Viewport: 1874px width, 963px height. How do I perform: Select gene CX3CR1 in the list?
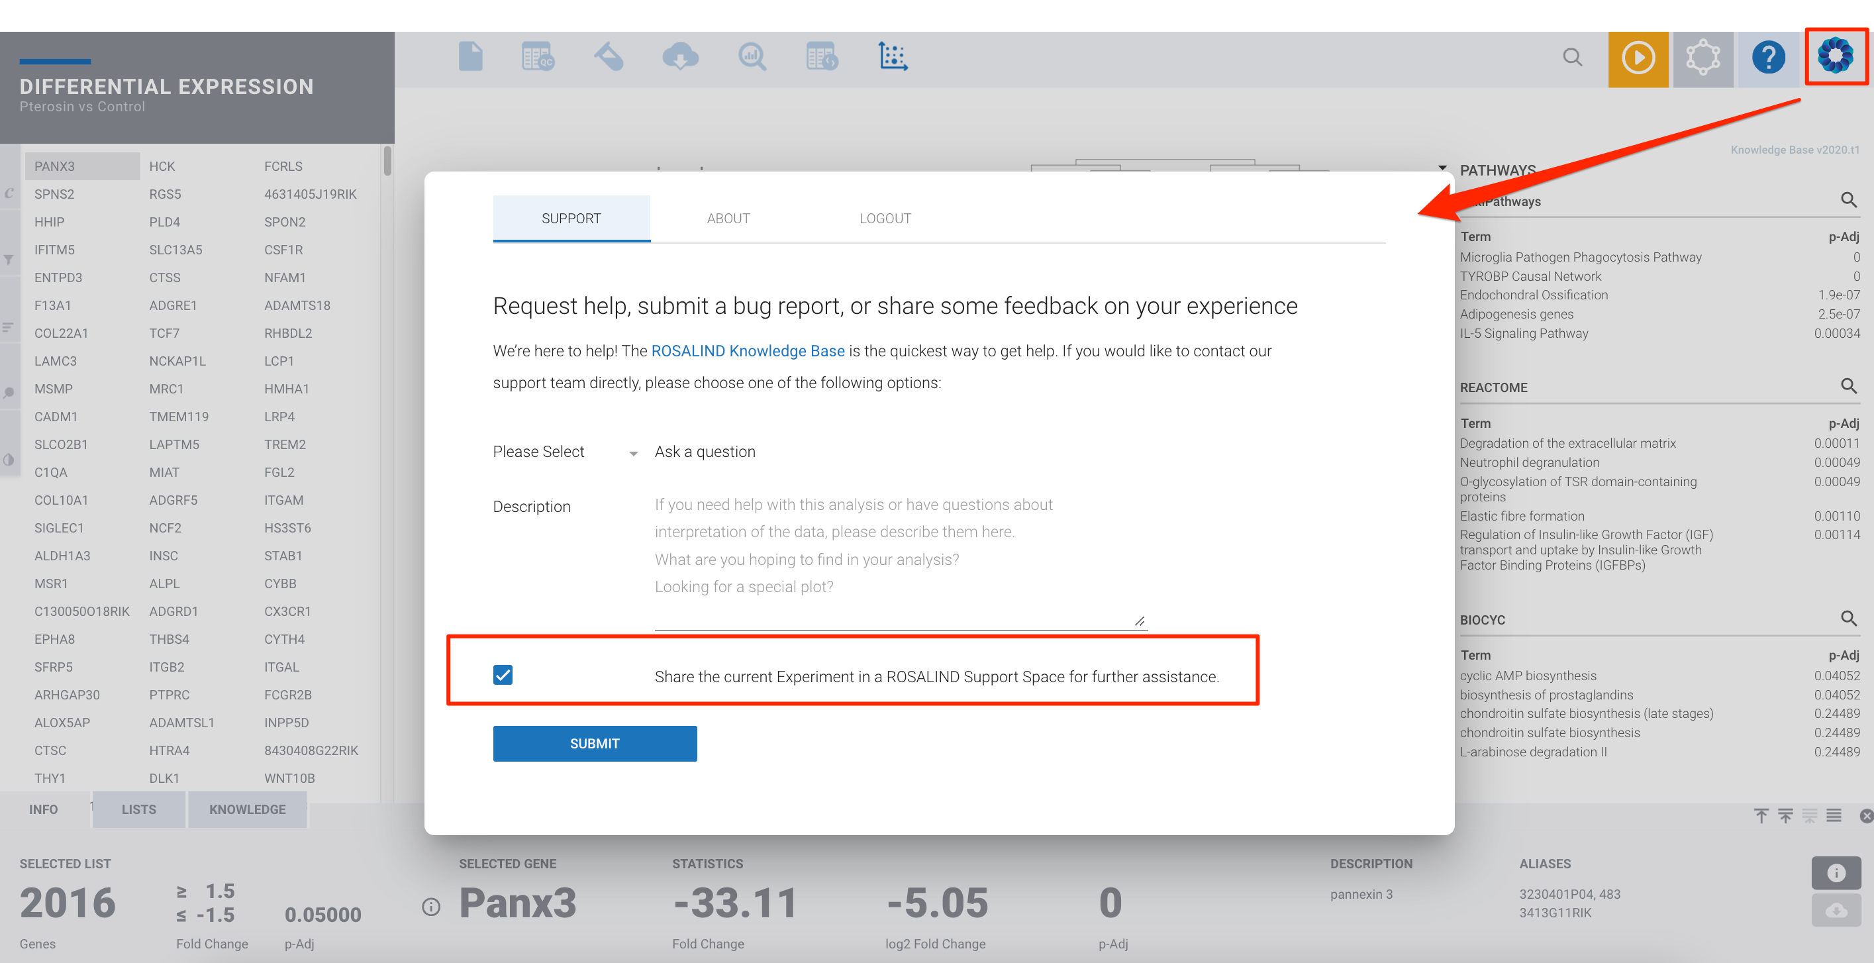click(287, 611)
